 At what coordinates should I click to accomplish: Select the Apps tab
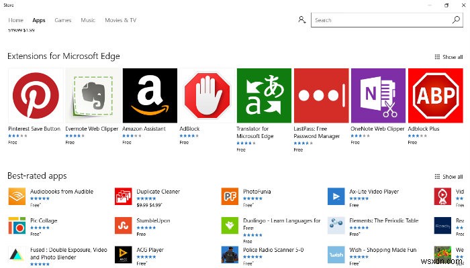pyautogui.click(x=39, y=20)
